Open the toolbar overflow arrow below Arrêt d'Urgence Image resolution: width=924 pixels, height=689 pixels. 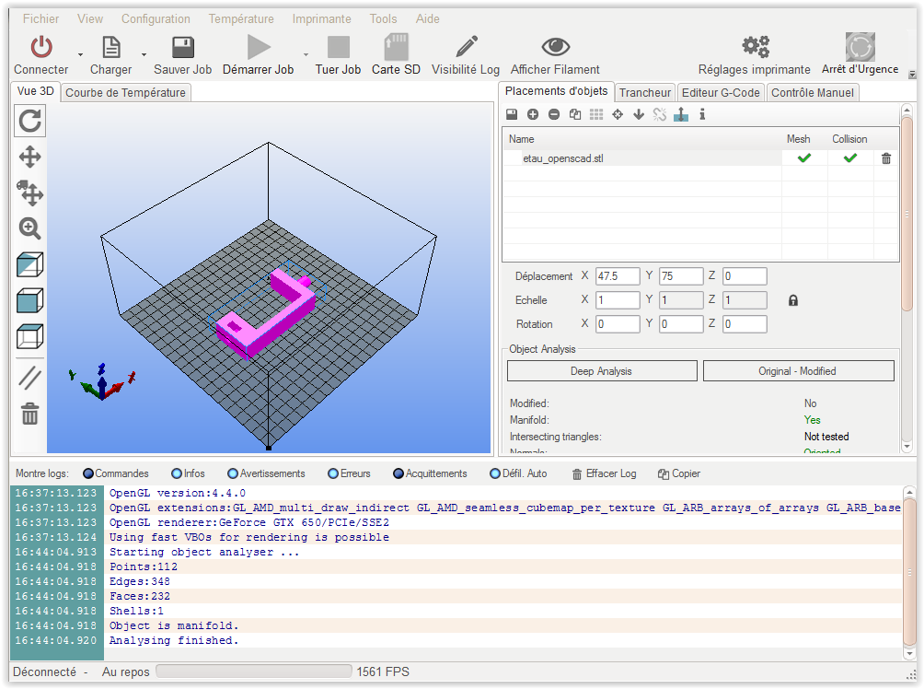(912, 75)
